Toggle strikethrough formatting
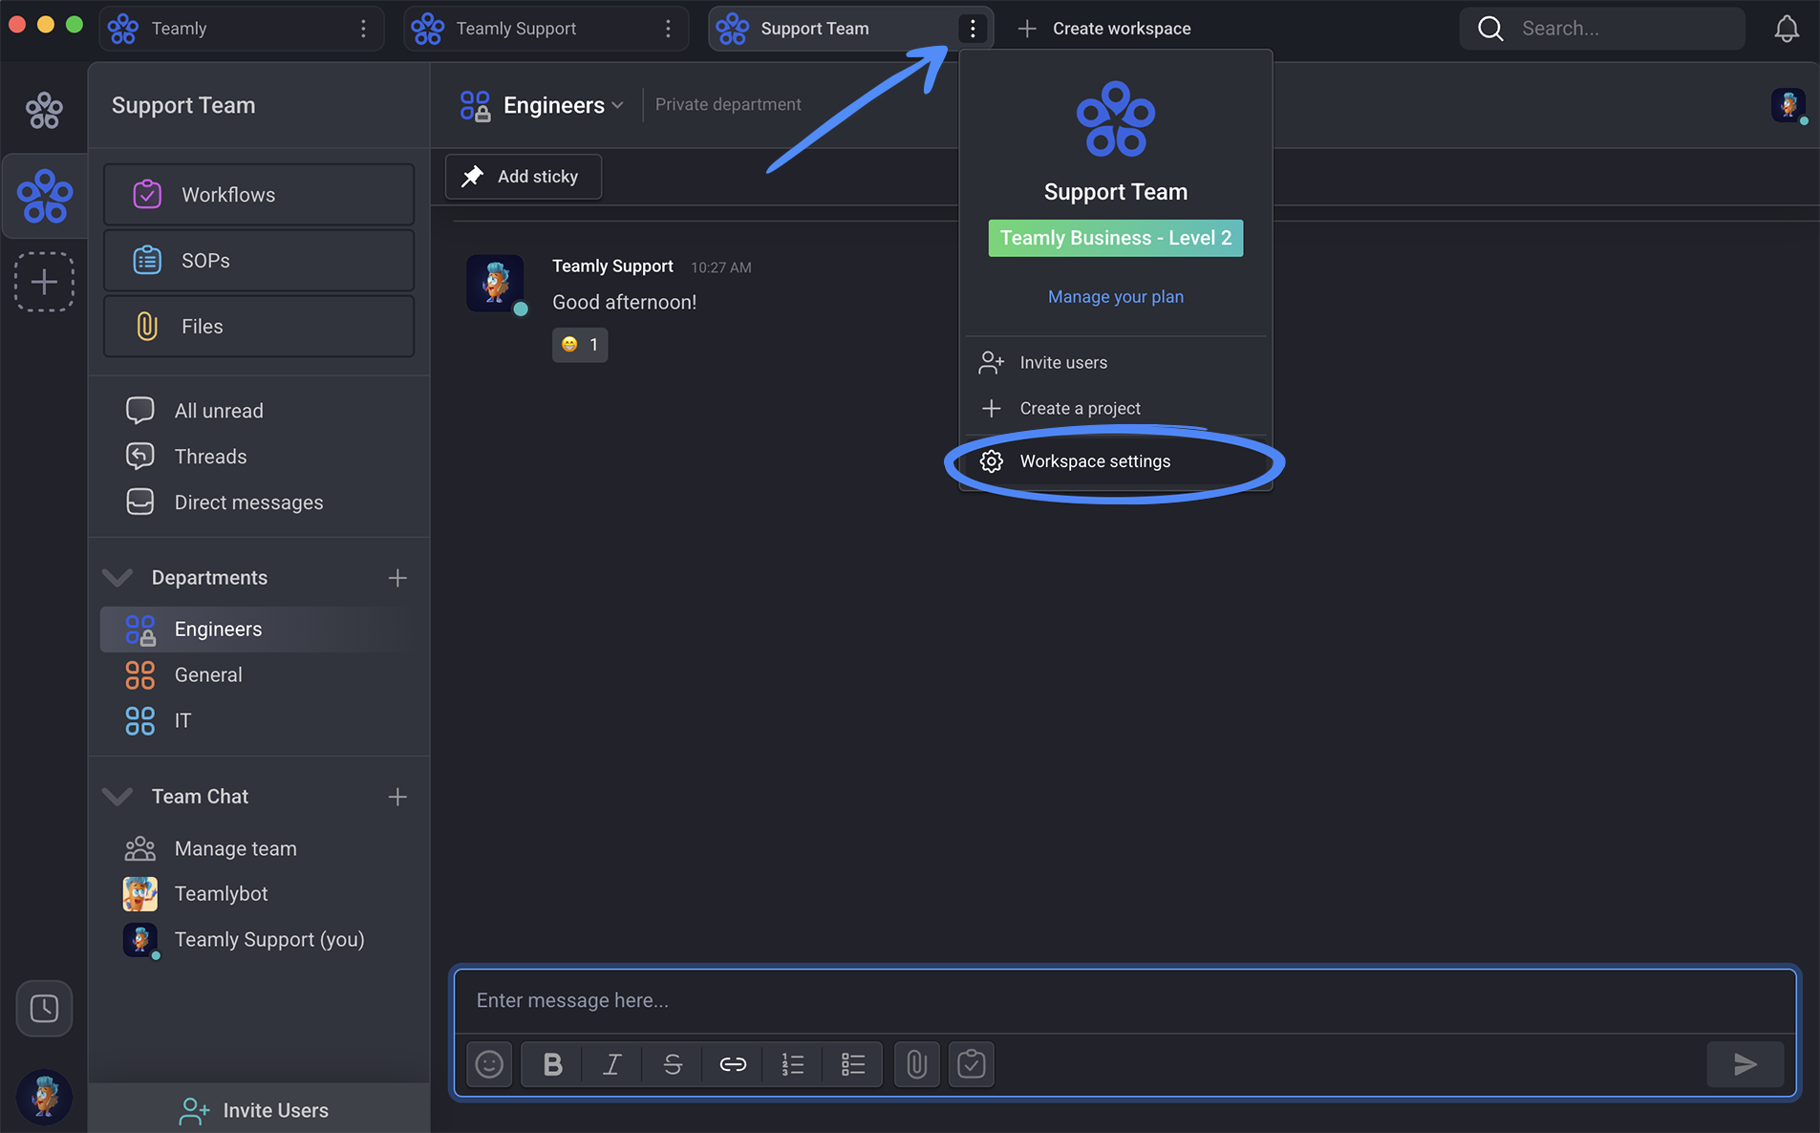Screen dimensions: 1820x1133 (x=673, y=1064)
